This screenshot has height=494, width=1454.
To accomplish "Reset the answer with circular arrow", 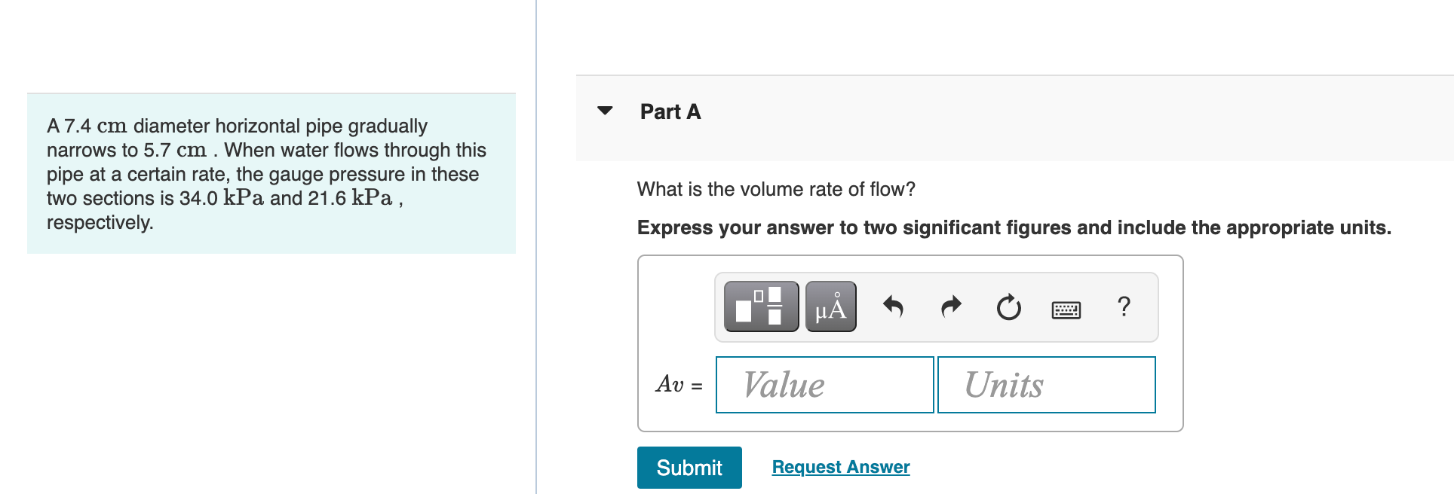I will point(1008,307).
